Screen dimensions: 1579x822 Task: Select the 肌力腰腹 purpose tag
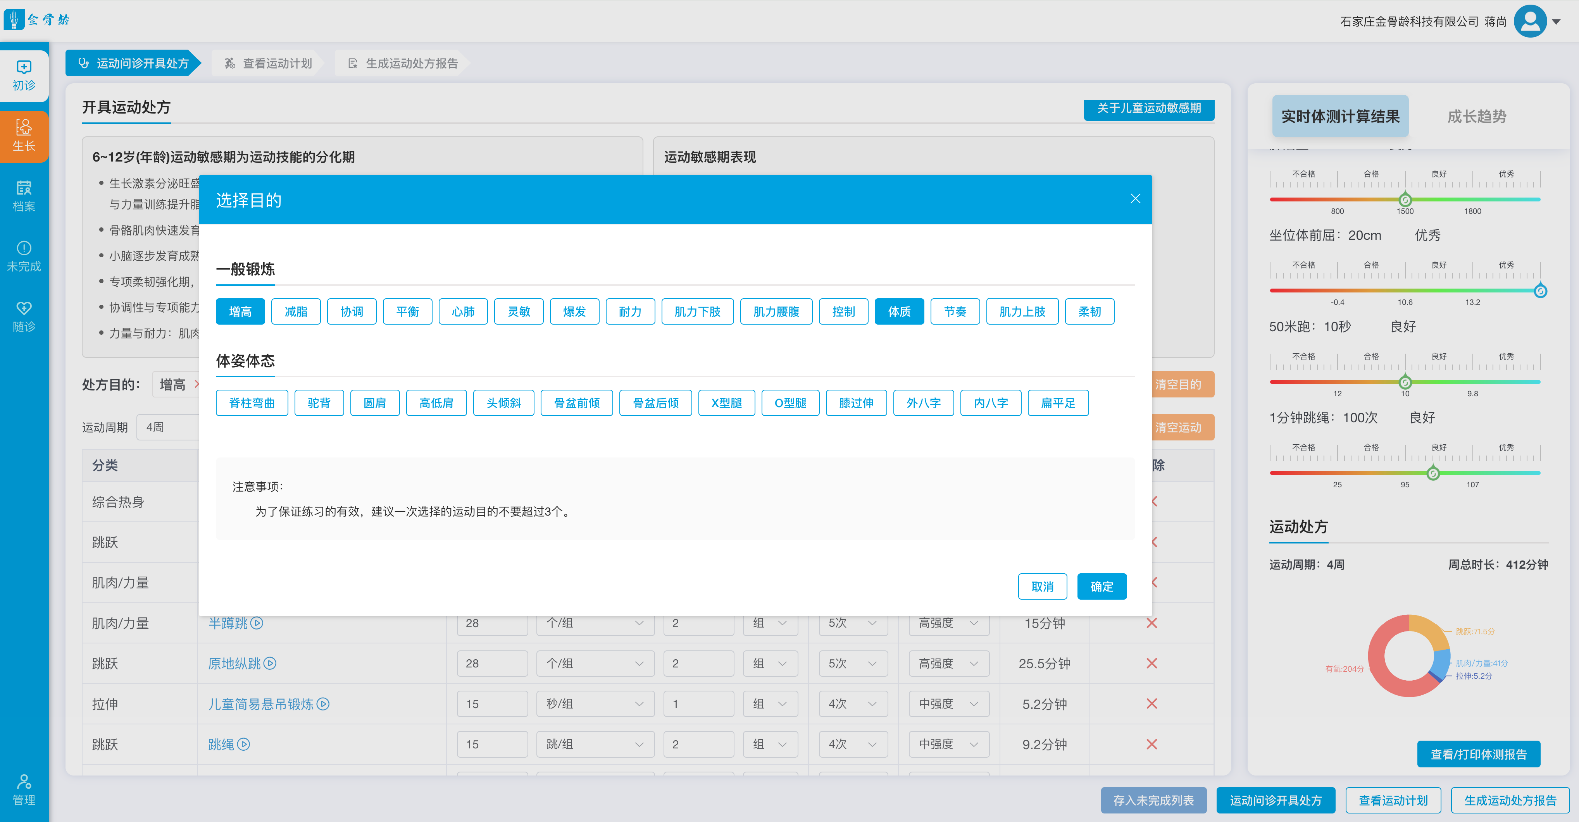[776, 311]
